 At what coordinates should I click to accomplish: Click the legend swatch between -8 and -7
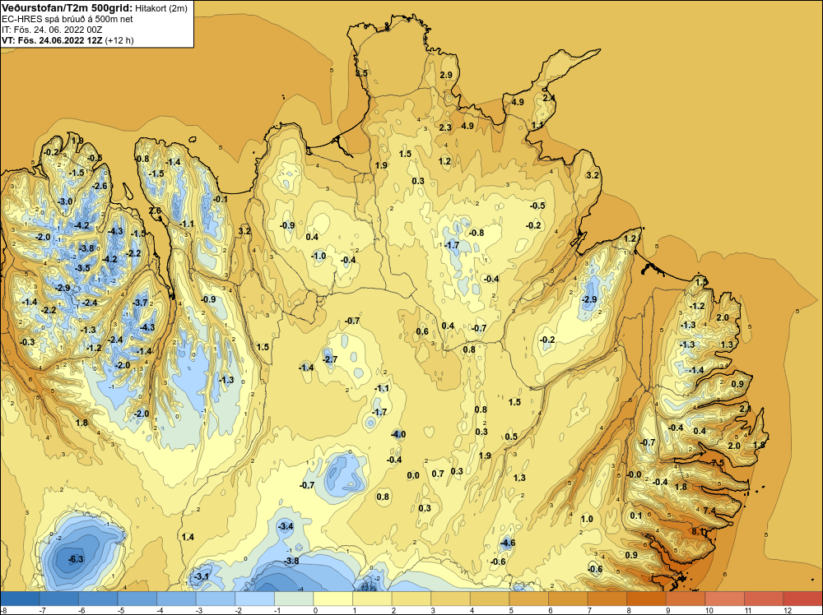coord(20,599)
